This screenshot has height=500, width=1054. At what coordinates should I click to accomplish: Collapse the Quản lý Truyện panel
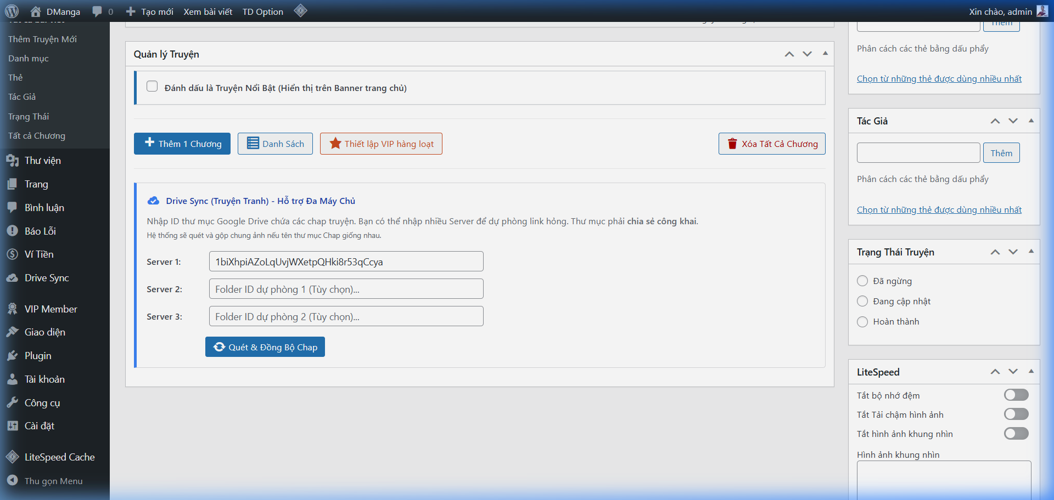825,54
